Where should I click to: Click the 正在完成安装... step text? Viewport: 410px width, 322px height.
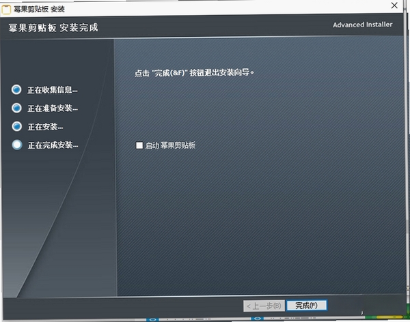pos(53,145)
